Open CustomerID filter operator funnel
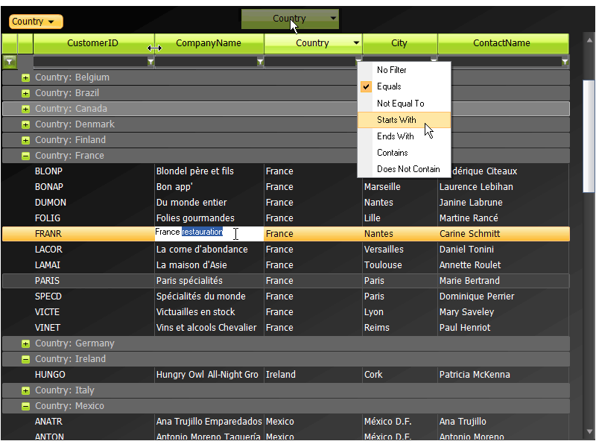The height and width of the screenshot is (447, 596). [x=150, y=62]
